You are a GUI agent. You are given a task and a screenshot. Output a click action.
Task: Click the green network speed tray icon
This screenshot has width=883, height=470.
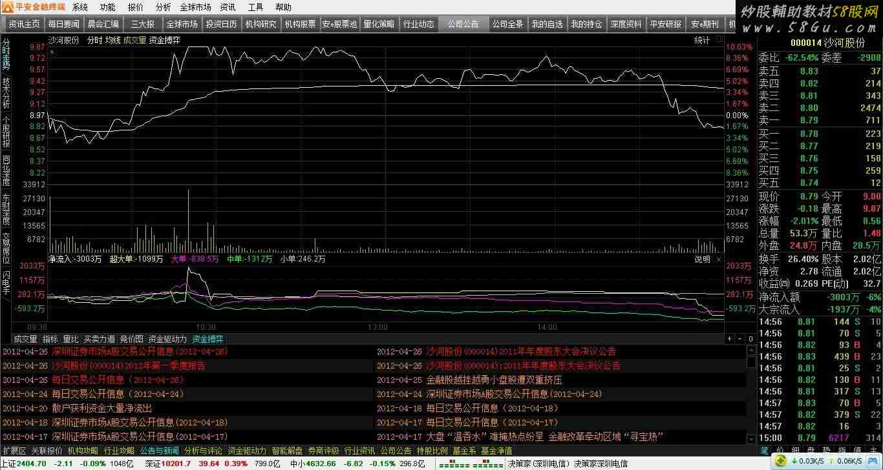pos(782,461)
